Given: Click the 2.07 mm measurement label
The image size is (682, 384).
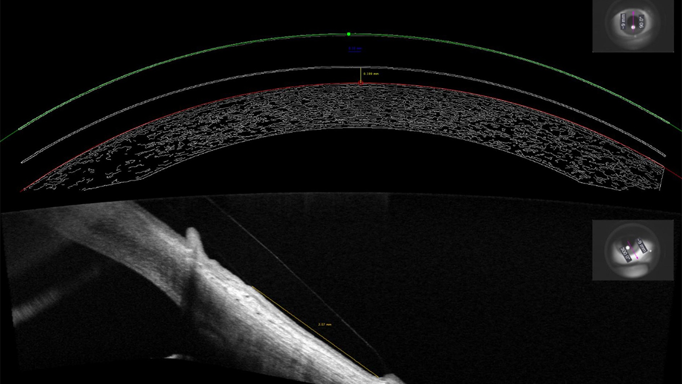Looking at the screenshot, I should pos(325,324).
